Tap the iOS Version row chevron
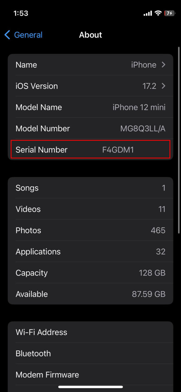The height and width of the screenshot is (392, 181). click(163, 86)
